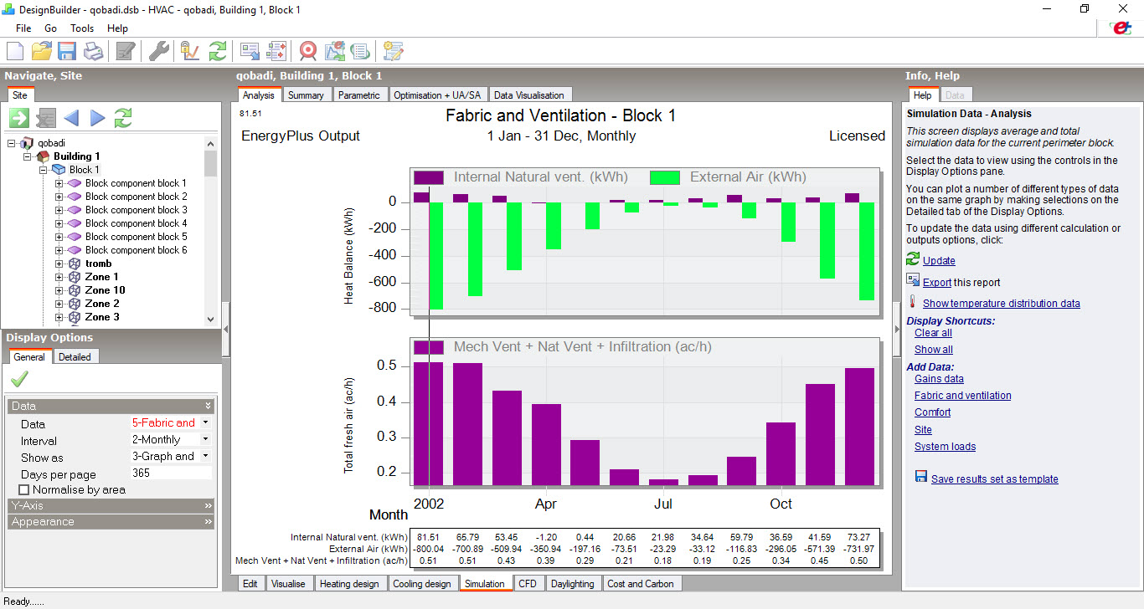Click the green External Air legend swatch
Image resolution: width=1144 pixels, height=609 pixels.
[x=665, y=177]
